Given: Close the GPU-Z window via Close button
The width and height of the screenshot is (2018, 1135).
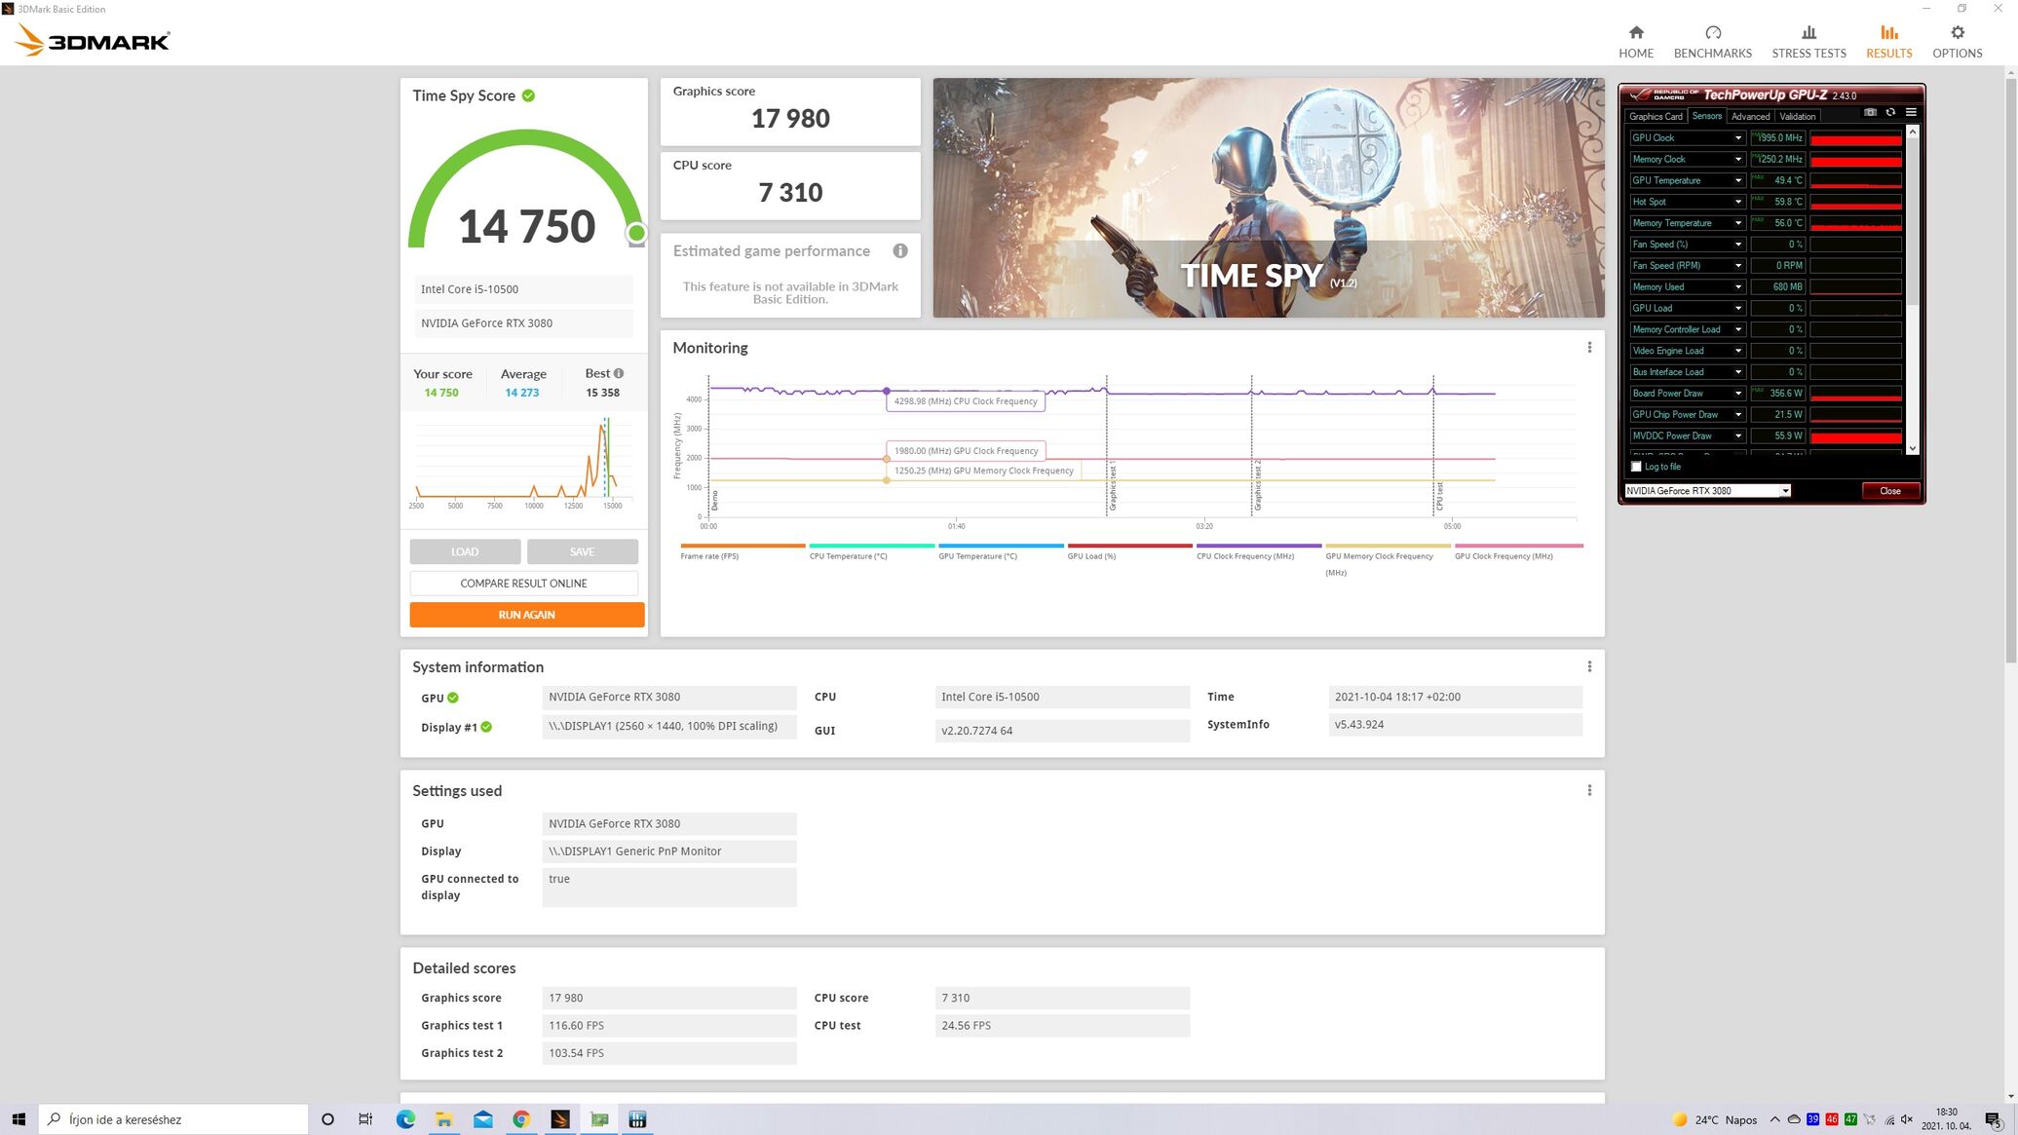Looking at the screenshot, I should [1890, 490].
